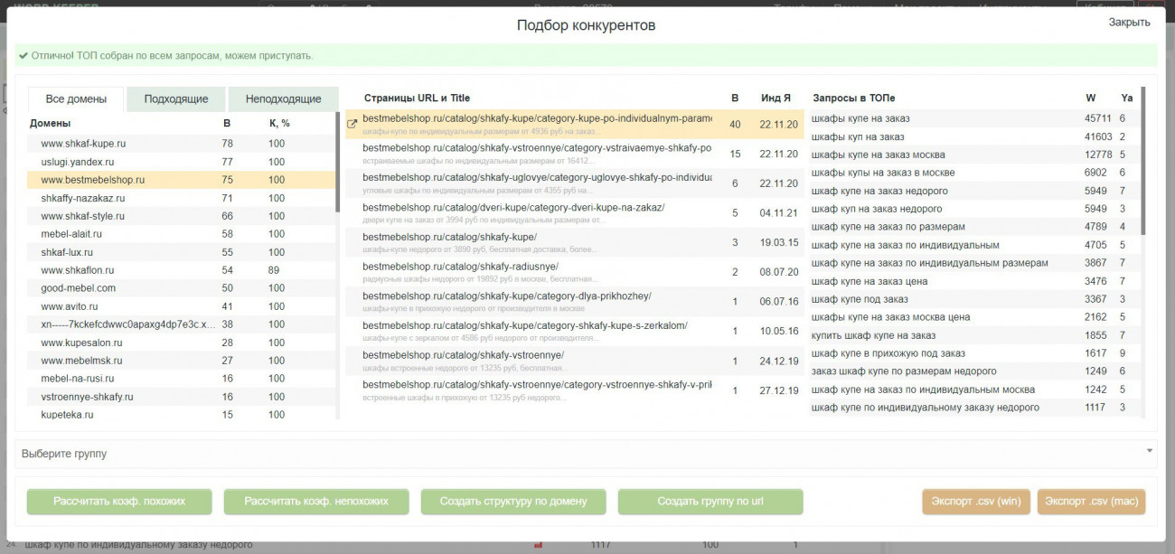Screen dimensions: 1175x554
Task: Select URL category-vstraivaemye-shkafy page row
Action: coord(575,154)
